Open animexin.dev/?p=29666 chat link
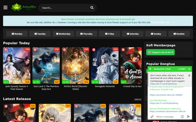 [166, 95]
